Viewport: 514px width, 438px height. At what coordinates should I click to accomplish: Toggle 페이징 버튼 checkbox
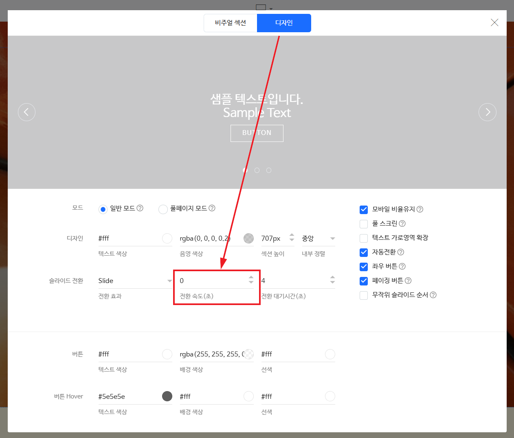(364, 281)
